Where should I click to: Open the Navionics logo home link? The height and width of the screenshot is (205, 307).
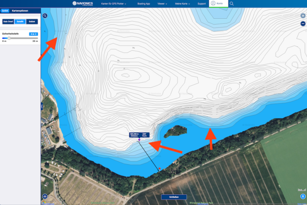[x=83, y=3]
